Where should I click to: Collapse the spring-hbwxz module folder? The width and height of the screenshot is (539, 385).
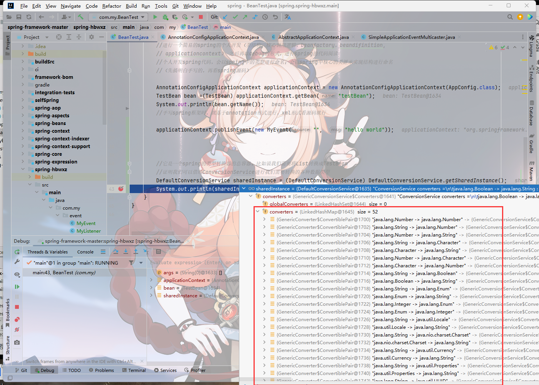23,169
